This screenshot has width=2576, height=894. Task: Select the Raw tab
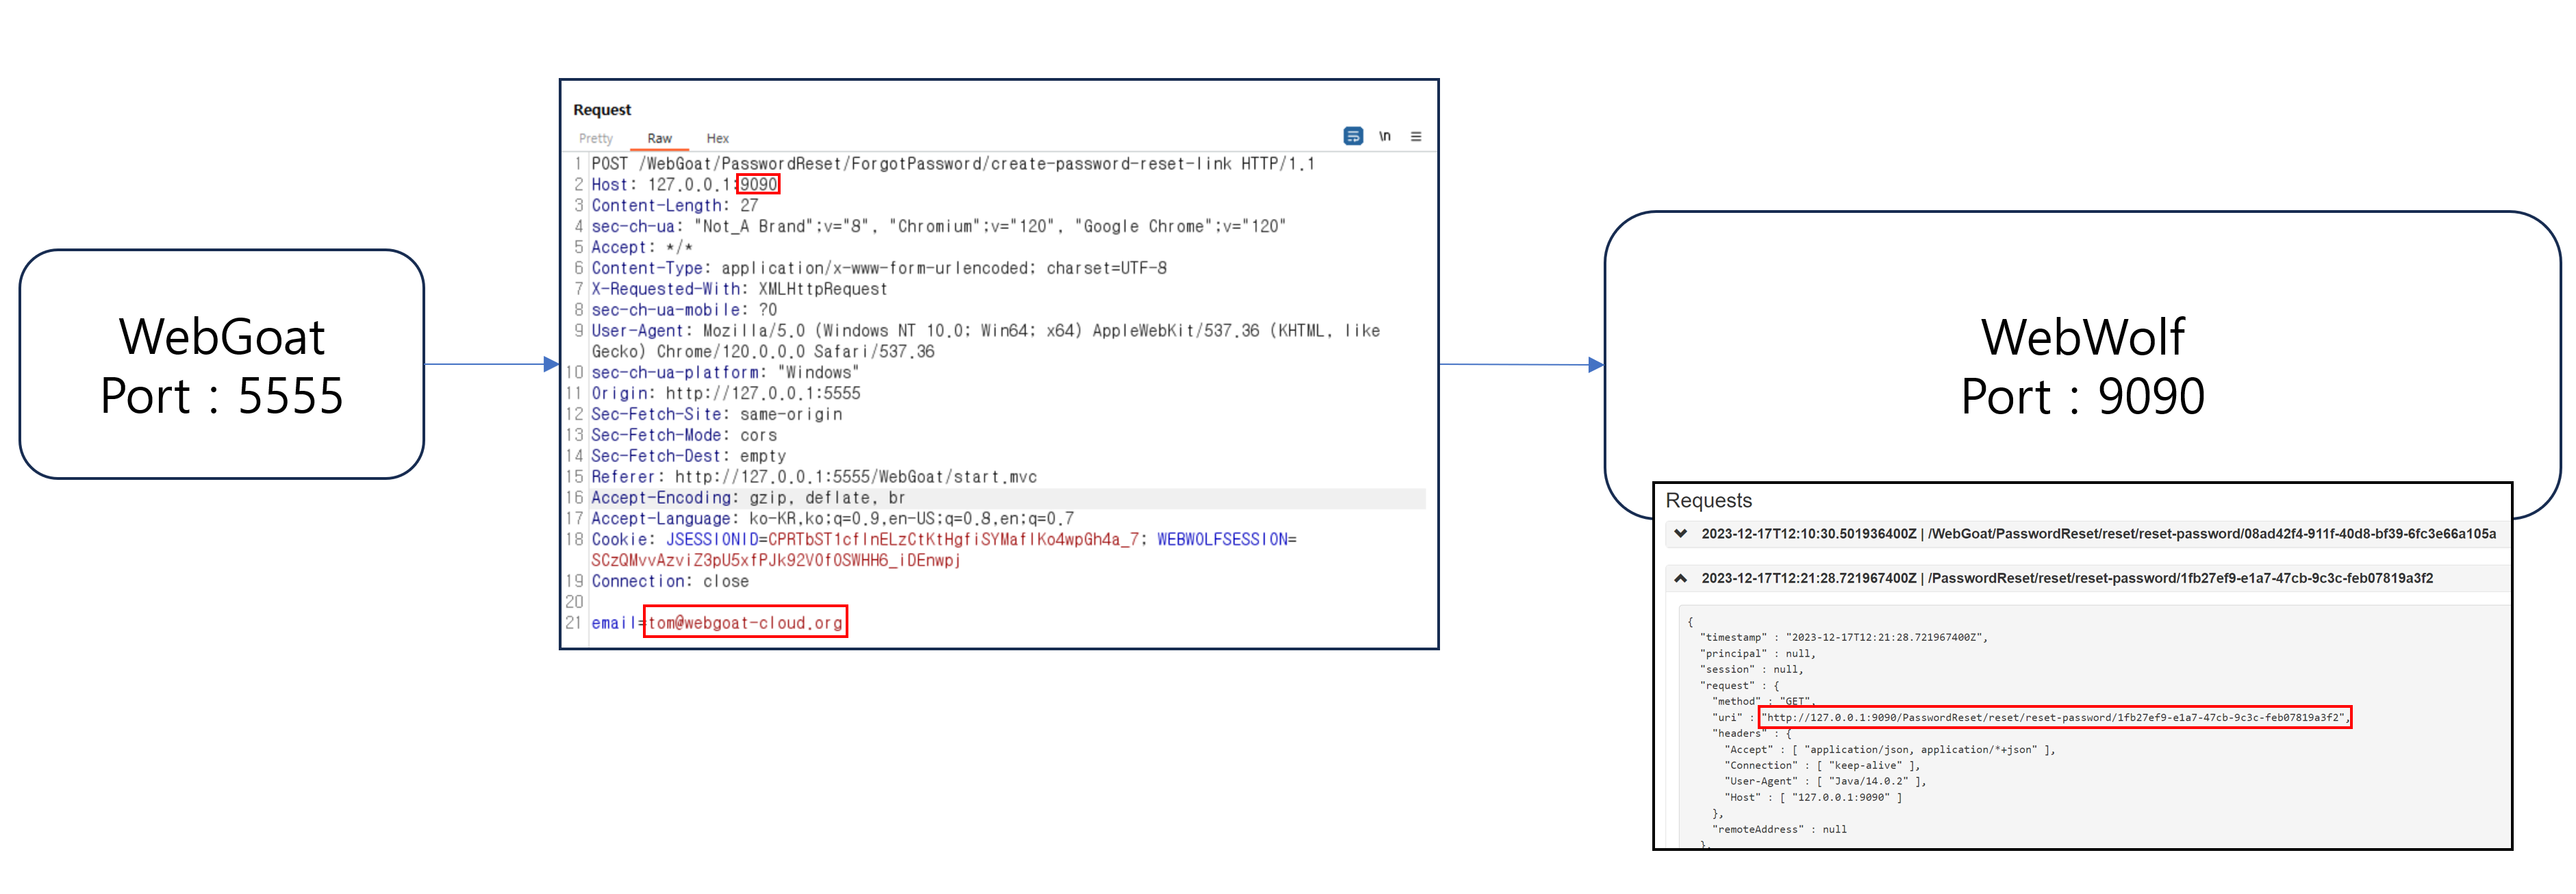tap(659, 139)
